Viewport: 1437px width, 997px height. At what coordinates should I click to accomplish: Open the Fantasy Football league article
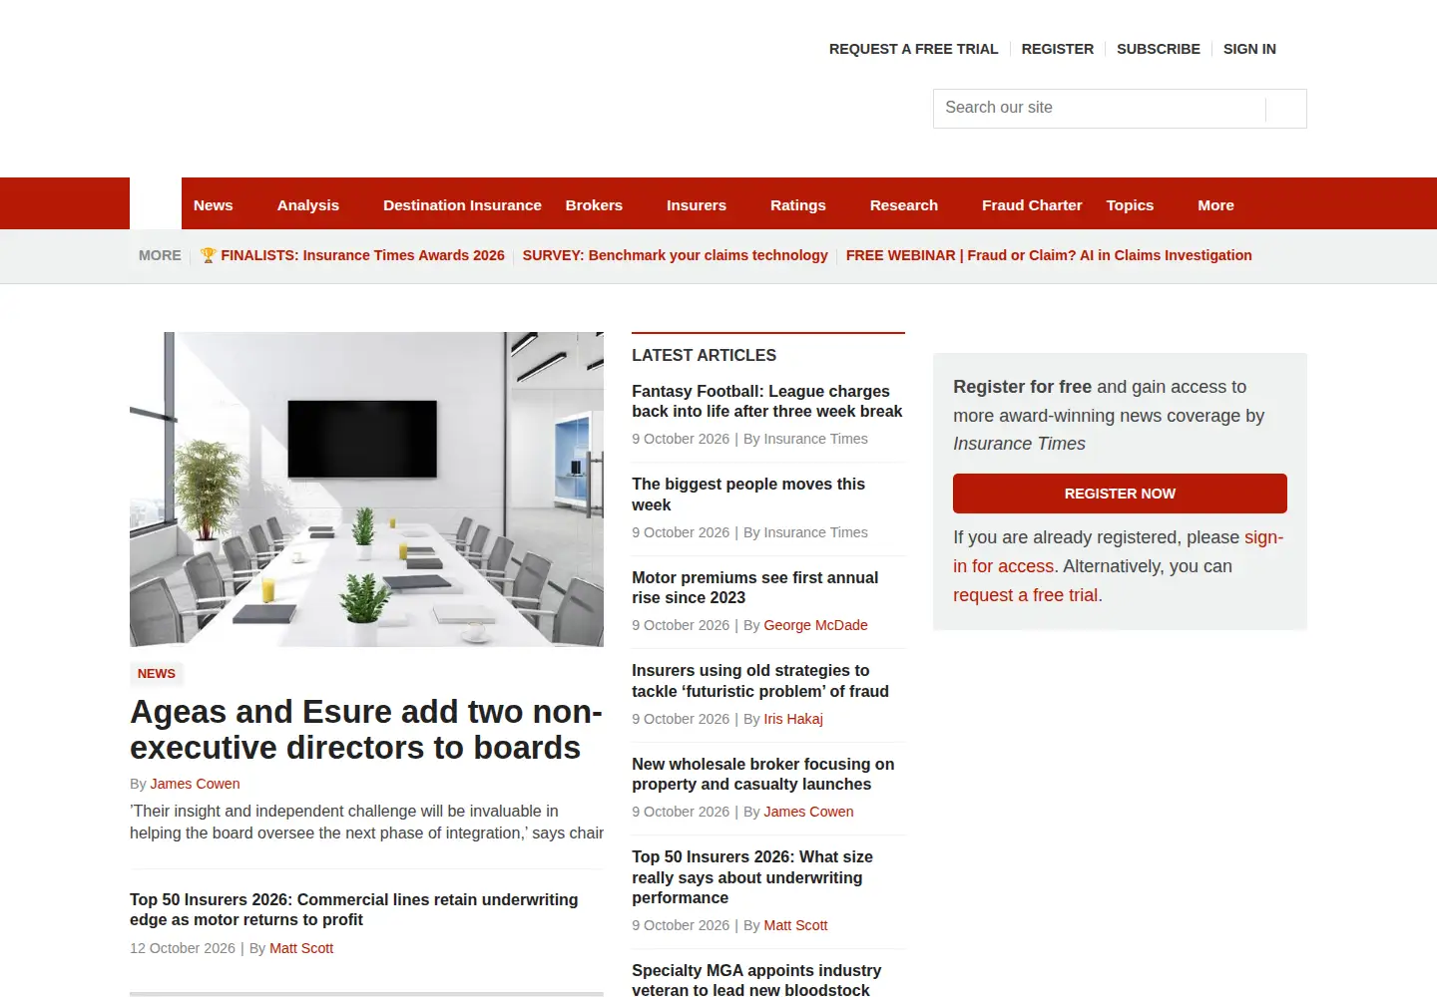pos(767,401)
